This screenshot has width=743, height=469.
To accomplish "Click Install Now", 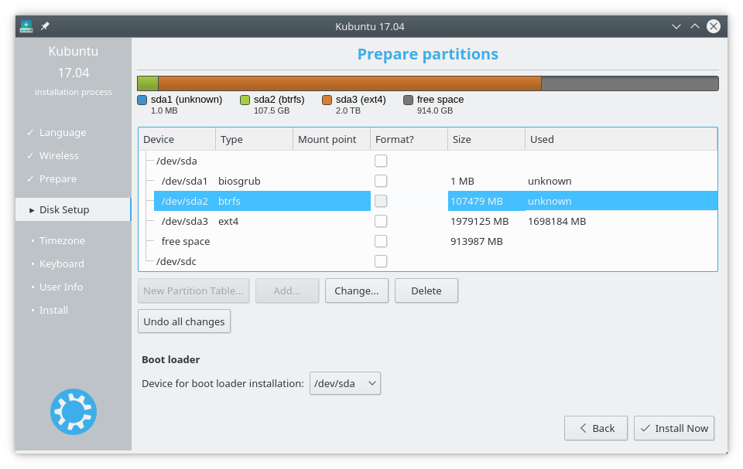I will click(674, 428).
